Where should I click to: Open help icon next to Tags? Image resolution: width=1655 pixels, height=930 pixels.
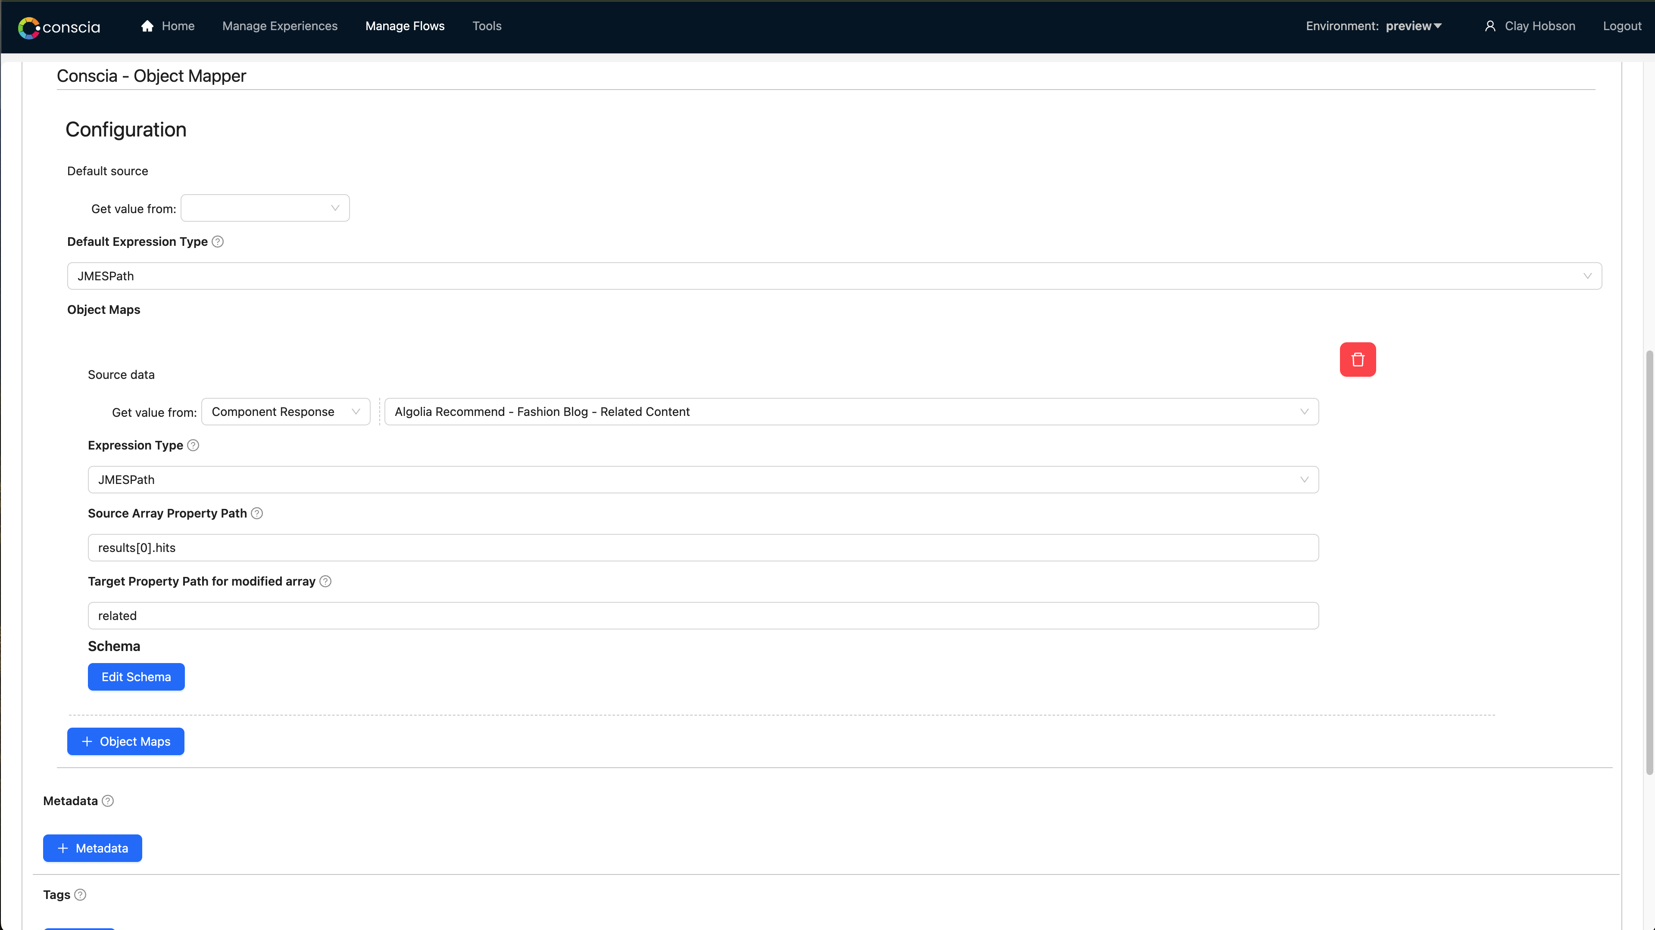[80, 895]
